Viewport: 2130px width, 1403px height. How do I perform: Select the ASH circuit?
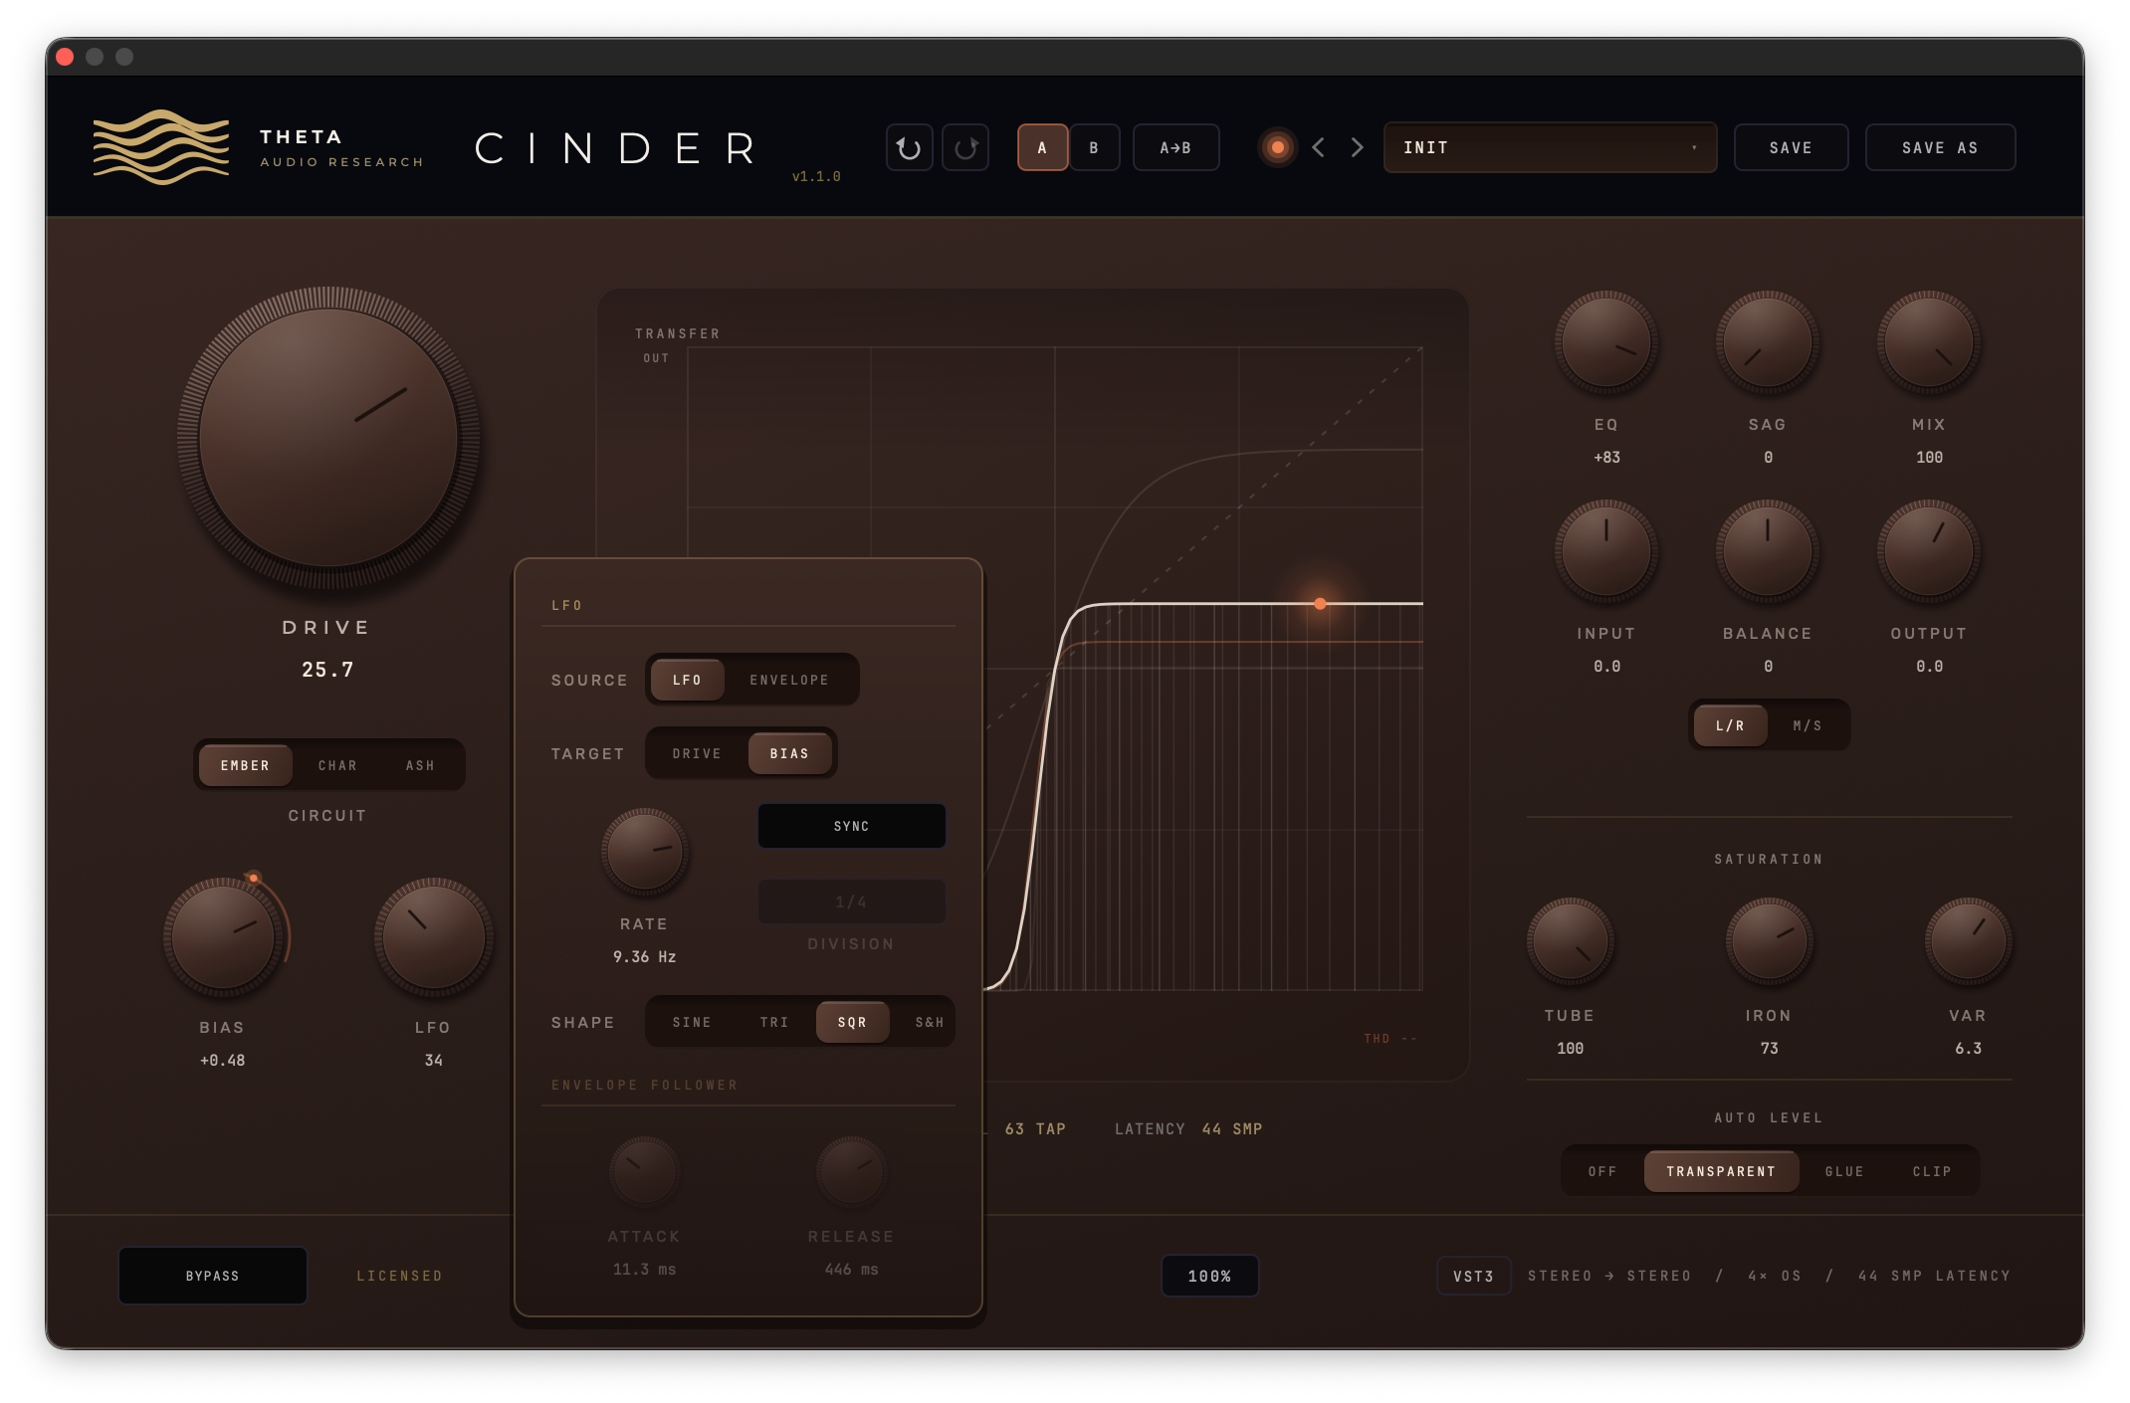coord(420,765)
